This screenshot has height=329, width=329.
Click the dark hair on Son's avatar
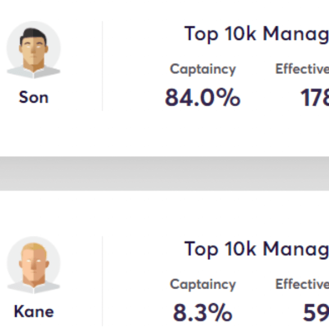(x=33, y=35)
